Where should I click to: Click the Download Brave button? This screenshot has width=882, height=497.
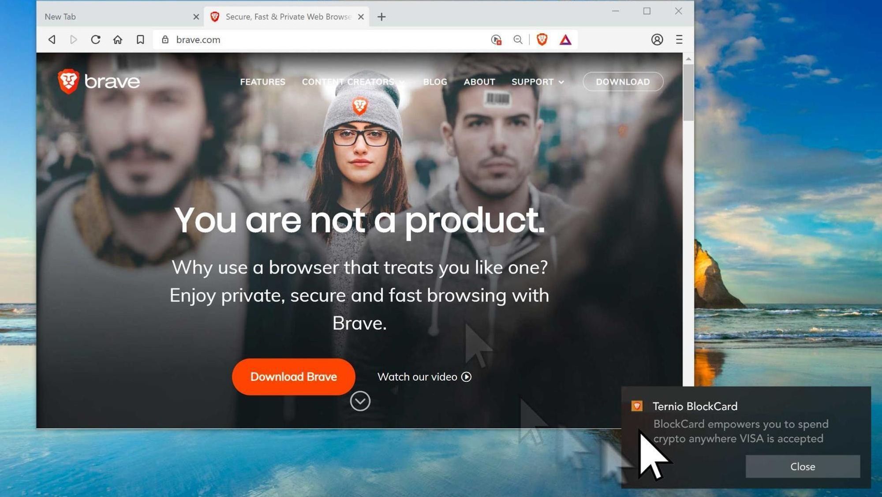coord(293,376)
